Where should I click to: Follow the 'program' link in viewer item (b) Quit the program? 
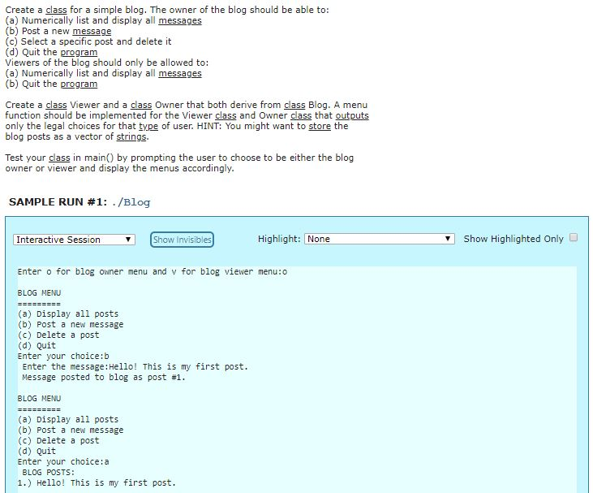coord(79,84)
